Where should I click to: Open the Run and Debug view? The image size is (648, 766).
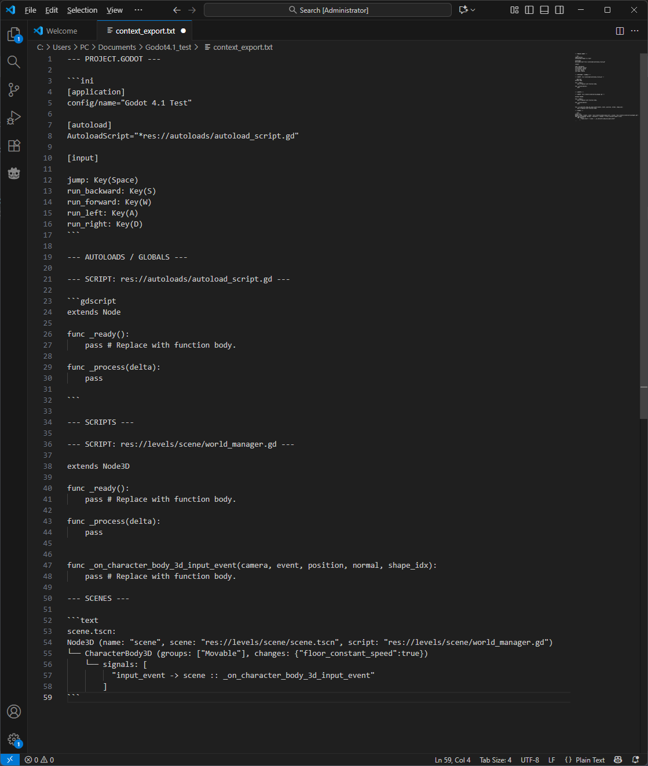(14, 118)
